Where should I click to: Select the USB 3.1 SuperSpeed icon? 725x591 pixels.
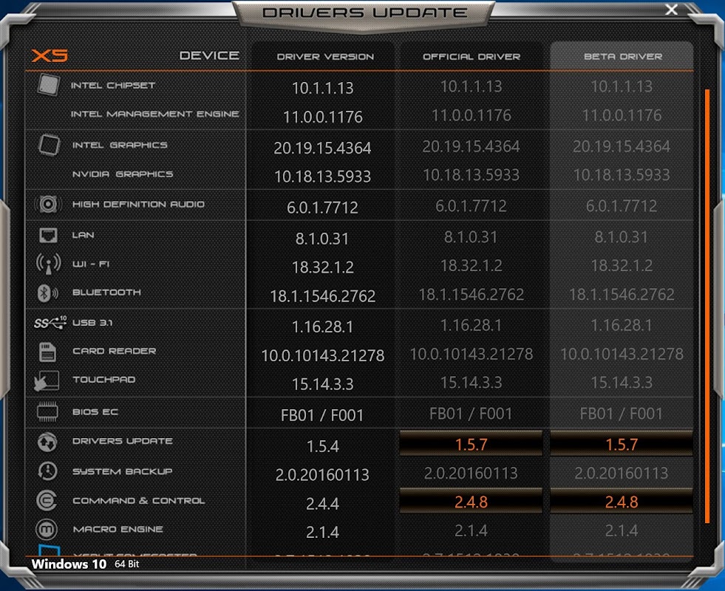tap(50, 323)
